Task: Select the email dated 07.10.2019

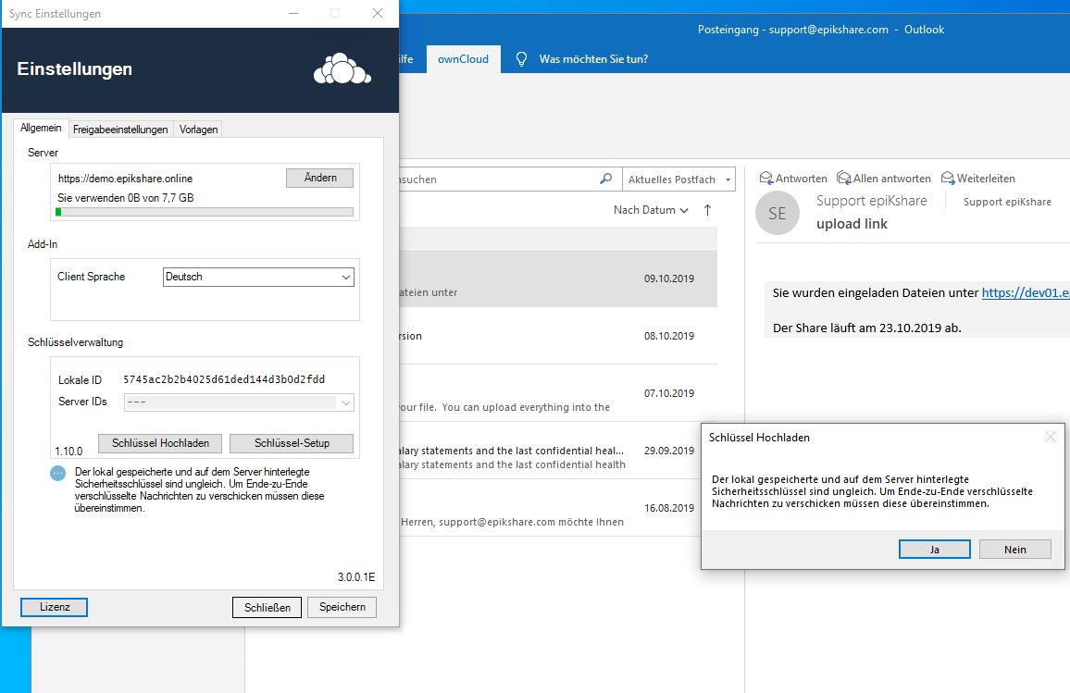Action: point(558,393)
